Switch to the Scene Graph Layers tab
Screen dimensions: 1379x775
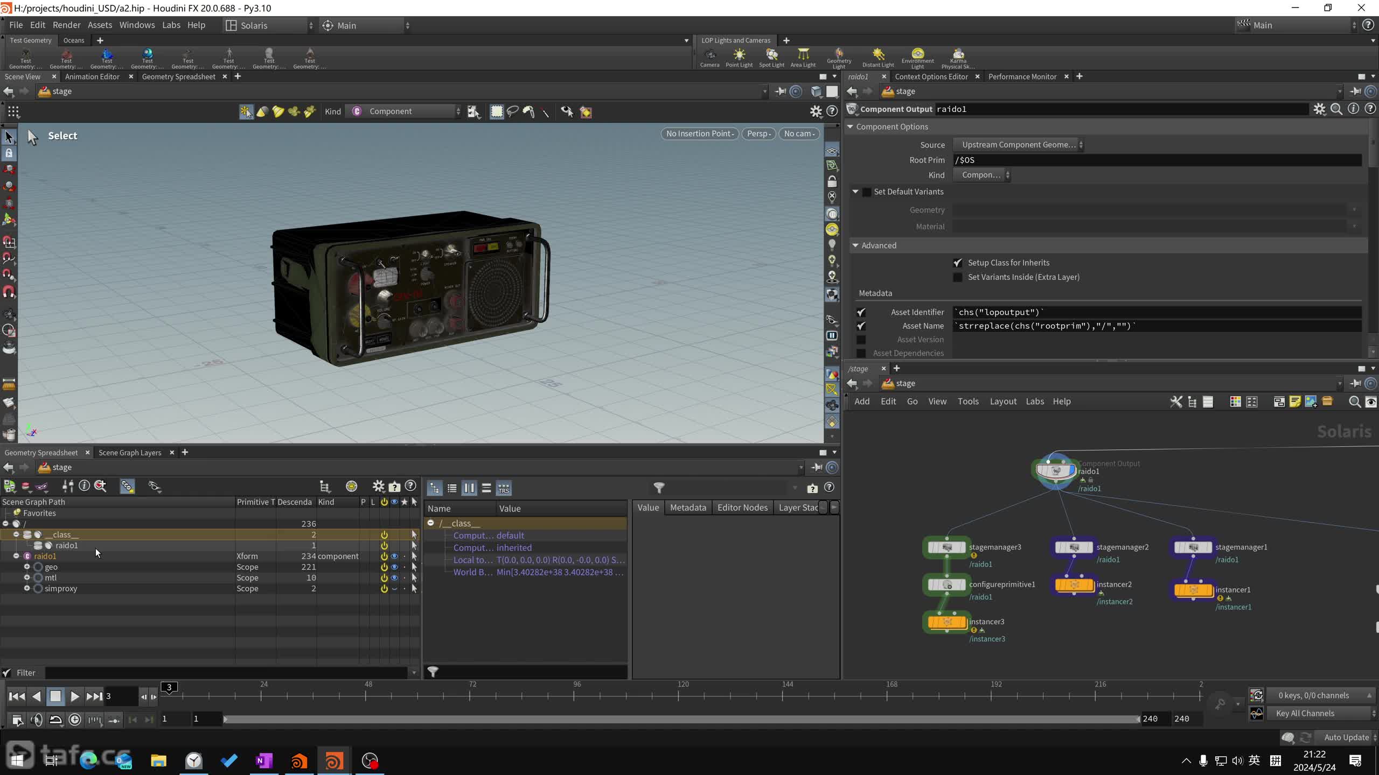130,453
